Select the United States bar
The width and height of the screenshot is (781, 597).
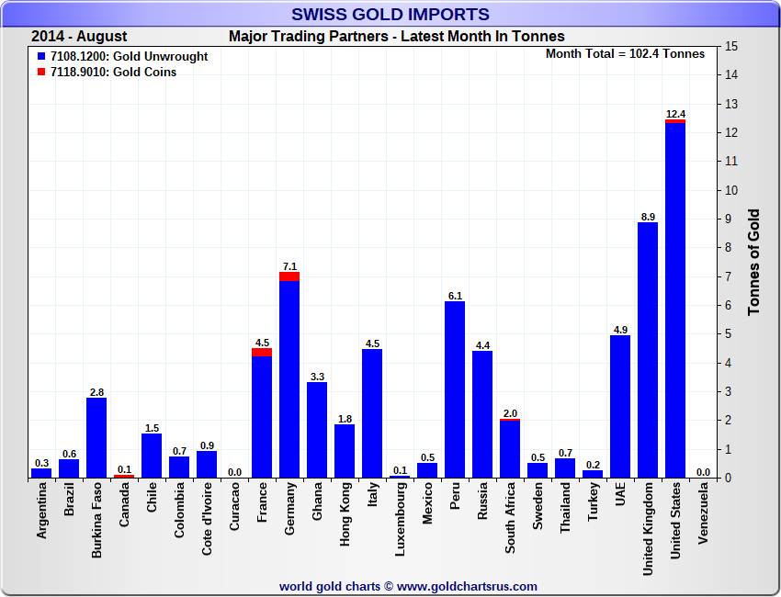(675, 298)
